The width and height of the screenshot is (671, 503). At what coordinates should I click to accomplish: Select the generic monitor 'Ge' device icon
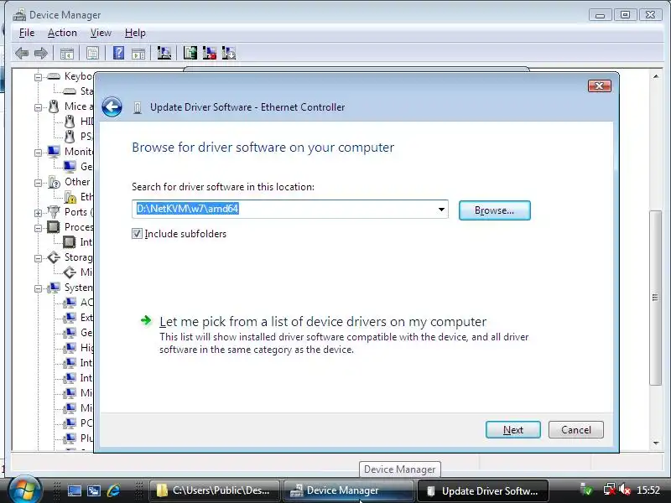(70, 166)
